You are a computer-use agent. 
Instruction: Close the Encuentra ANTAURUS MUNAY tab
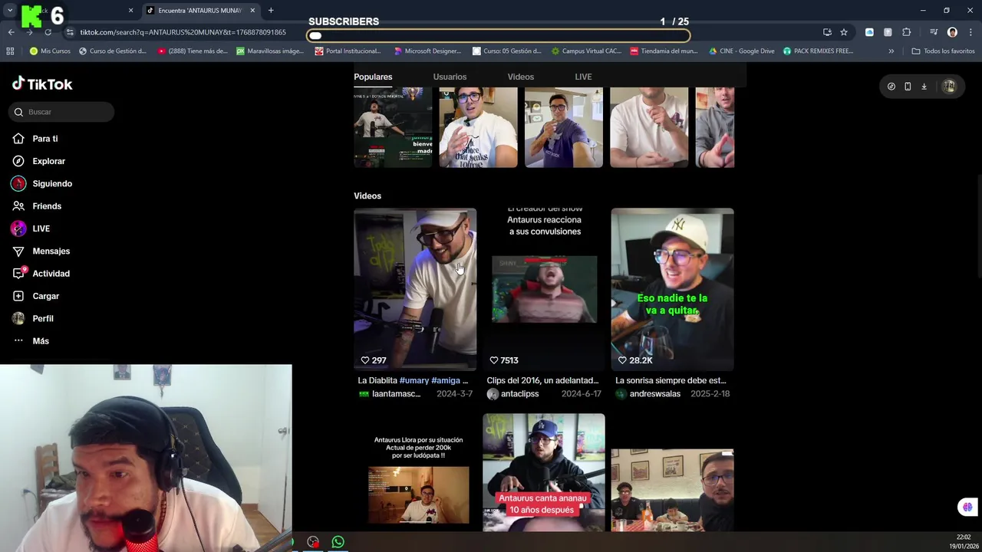click(252, 11)
